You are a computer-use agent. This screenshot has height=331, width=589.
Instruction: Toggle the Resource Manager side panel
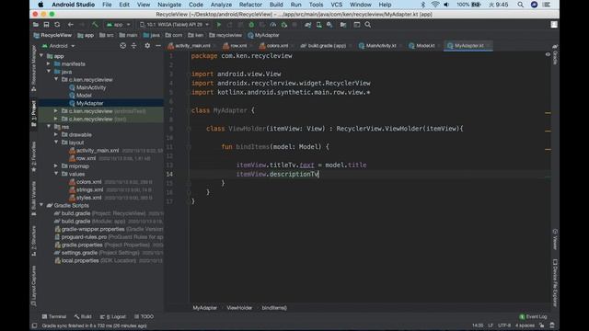click(34, 68)
